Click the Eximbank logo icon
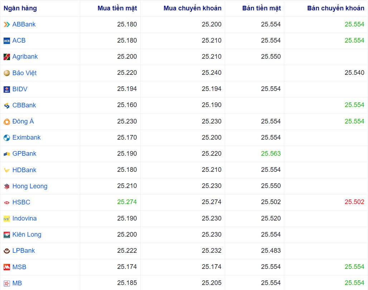The width and height of the screenshot is (368, 290). (x=7, y=138)
